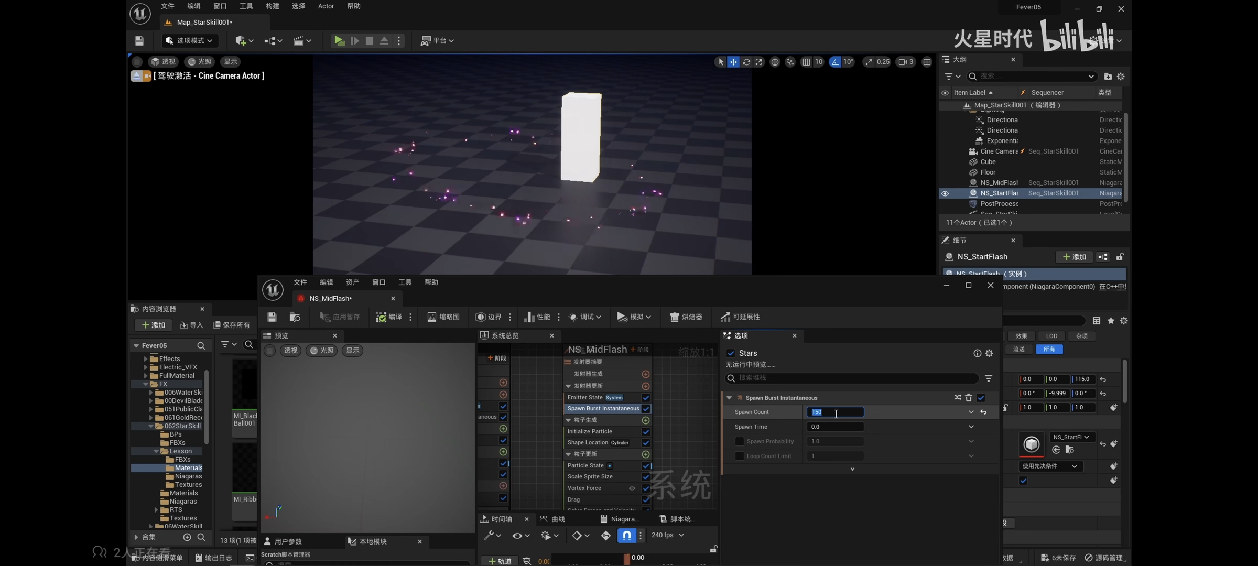This screenshot has width=1258, height=566.
Task: Delete the Spawn Burst Instantaneous module (trash icon)
Action: pos(969,398)
